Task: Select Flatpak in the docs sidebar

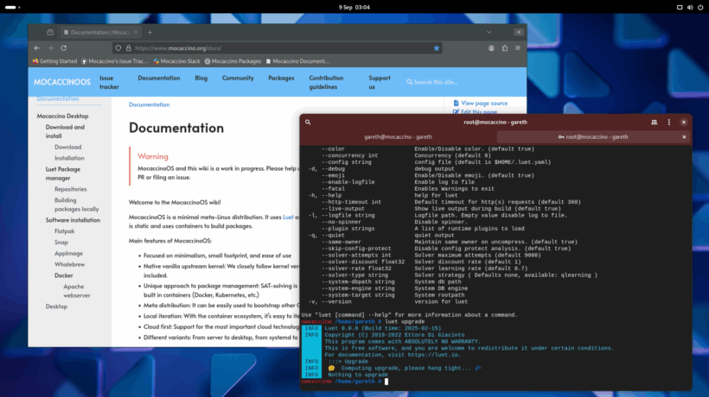Action: coord(66,231)
